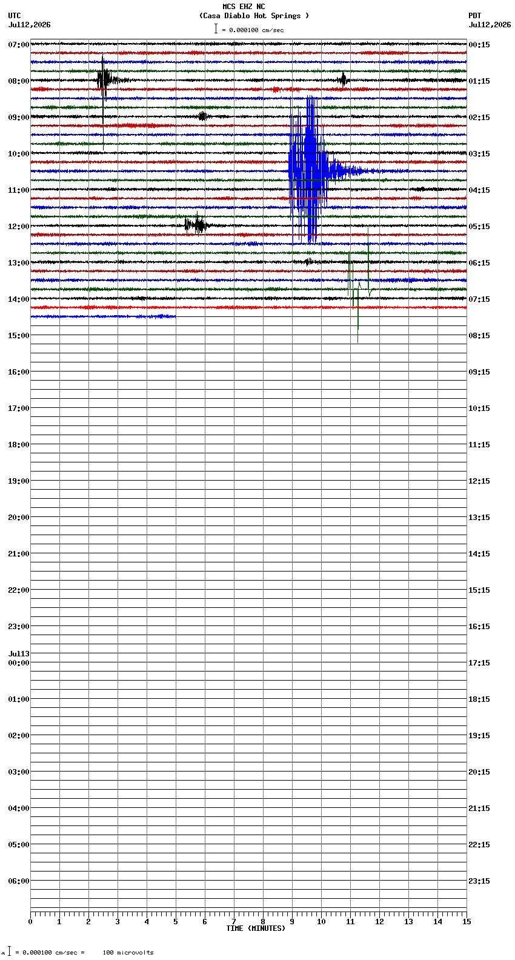515x960 pixels.
Task: Click the PDT time label '07:15'
Action: (x=479, y=299)
